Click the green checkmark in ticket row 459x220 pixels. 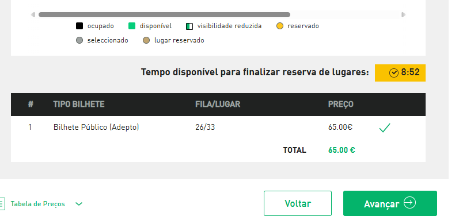pos(385,128)
